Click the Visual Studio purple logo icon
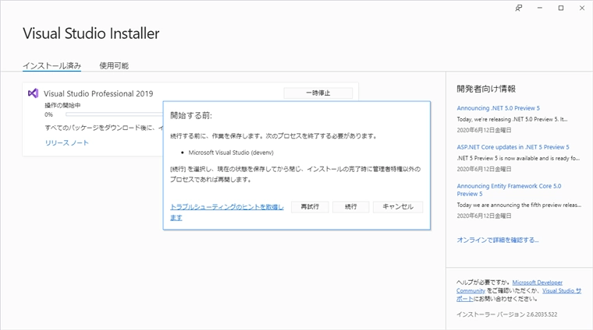593x330 pixels. click(34, 93)
